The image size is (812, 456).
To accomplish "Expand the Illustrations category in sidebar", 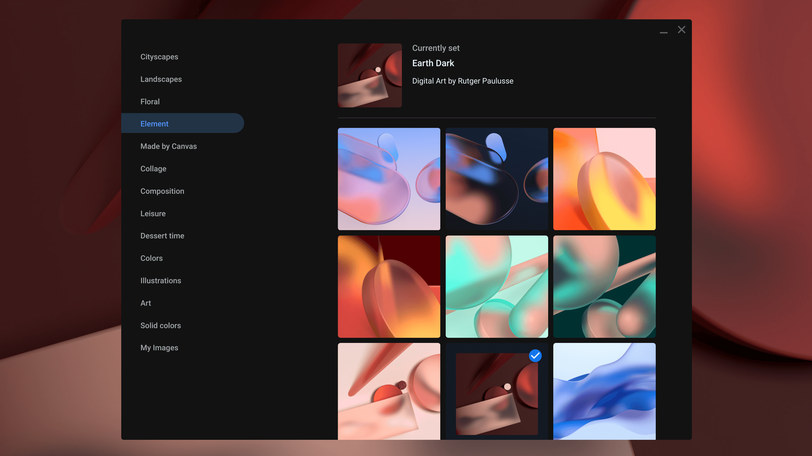I will [x=161, y=281].
